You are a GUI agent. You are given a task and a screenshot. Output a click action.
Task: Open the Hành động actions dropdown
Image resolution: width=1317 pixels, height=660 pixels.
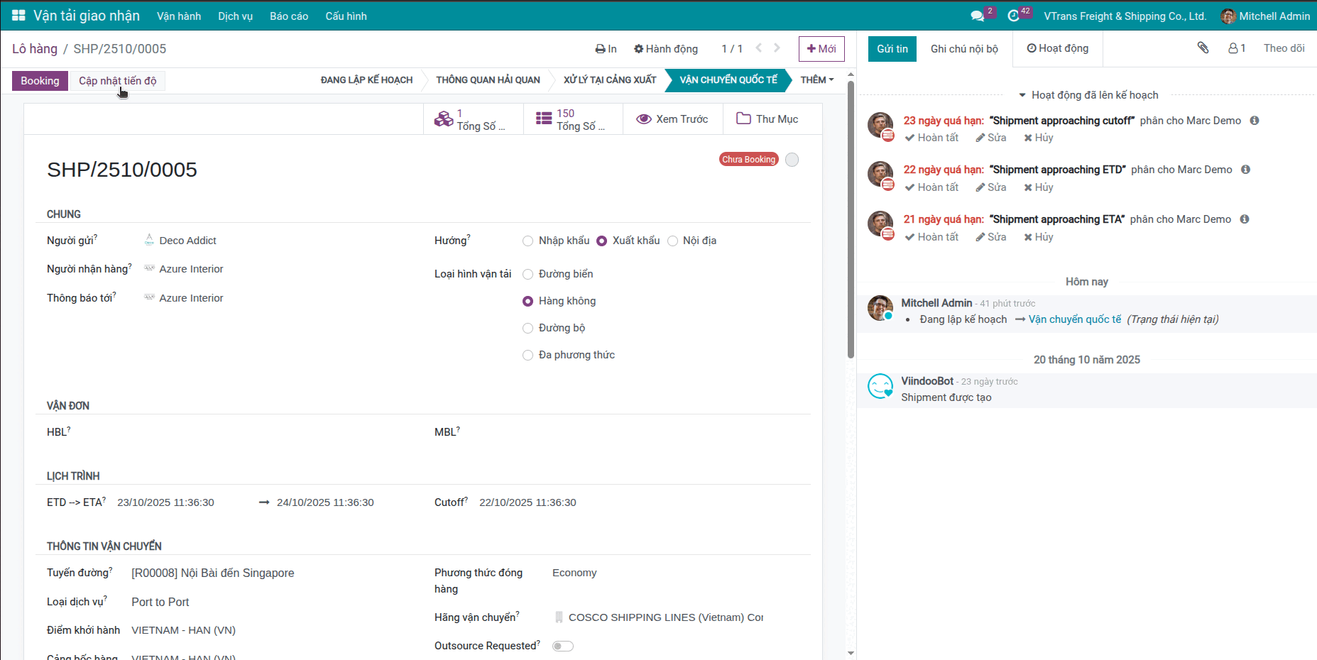(666, 49)
